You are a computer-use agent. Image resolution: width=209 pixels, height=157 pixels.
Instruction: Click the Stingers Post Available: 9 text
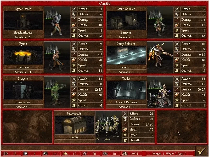click(x=23, y=107)
